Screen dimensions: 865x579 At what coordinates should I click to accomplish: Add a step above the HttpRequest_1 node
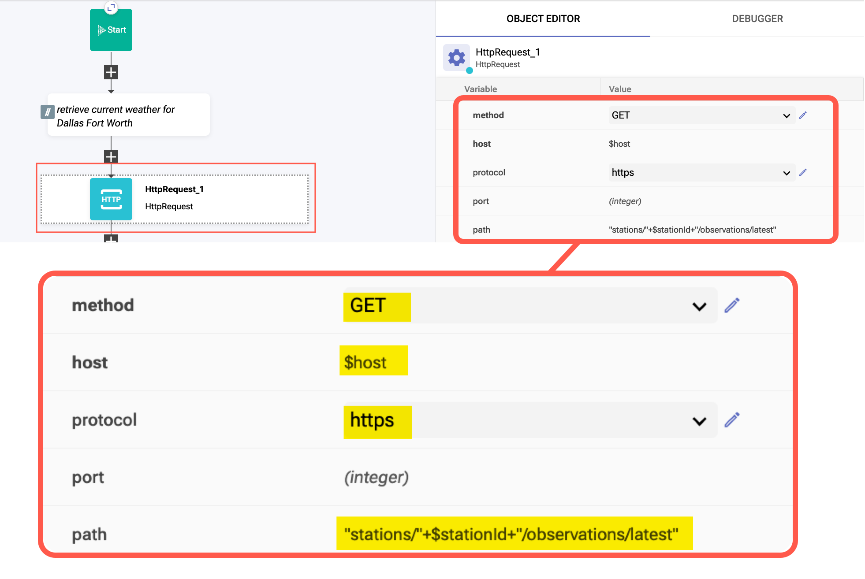111,156
